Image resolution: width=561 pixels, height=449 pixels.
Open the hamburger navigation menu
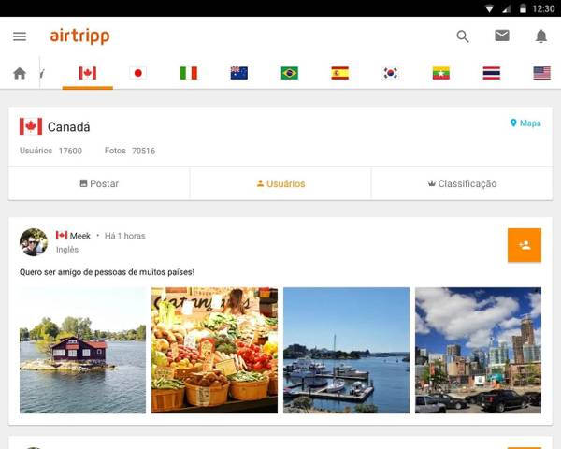coord(20,36)
